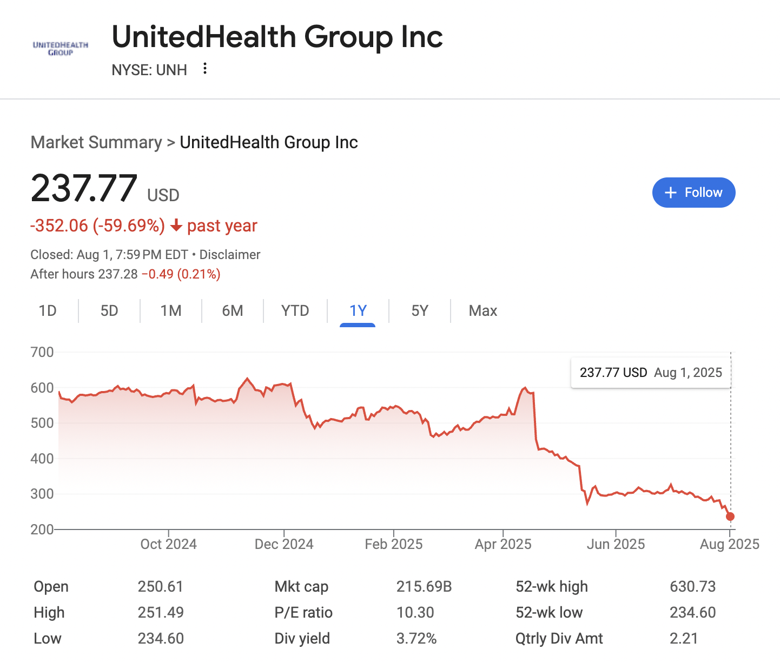Select the 5D time range tab
The width and height of the screenshot is (780, 662).
(109, 311)
